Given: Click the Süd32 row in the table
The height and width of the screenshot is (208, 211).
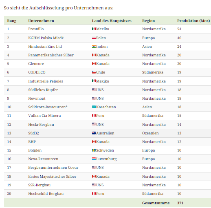Looking at the screenshot, I should (108, 133).
